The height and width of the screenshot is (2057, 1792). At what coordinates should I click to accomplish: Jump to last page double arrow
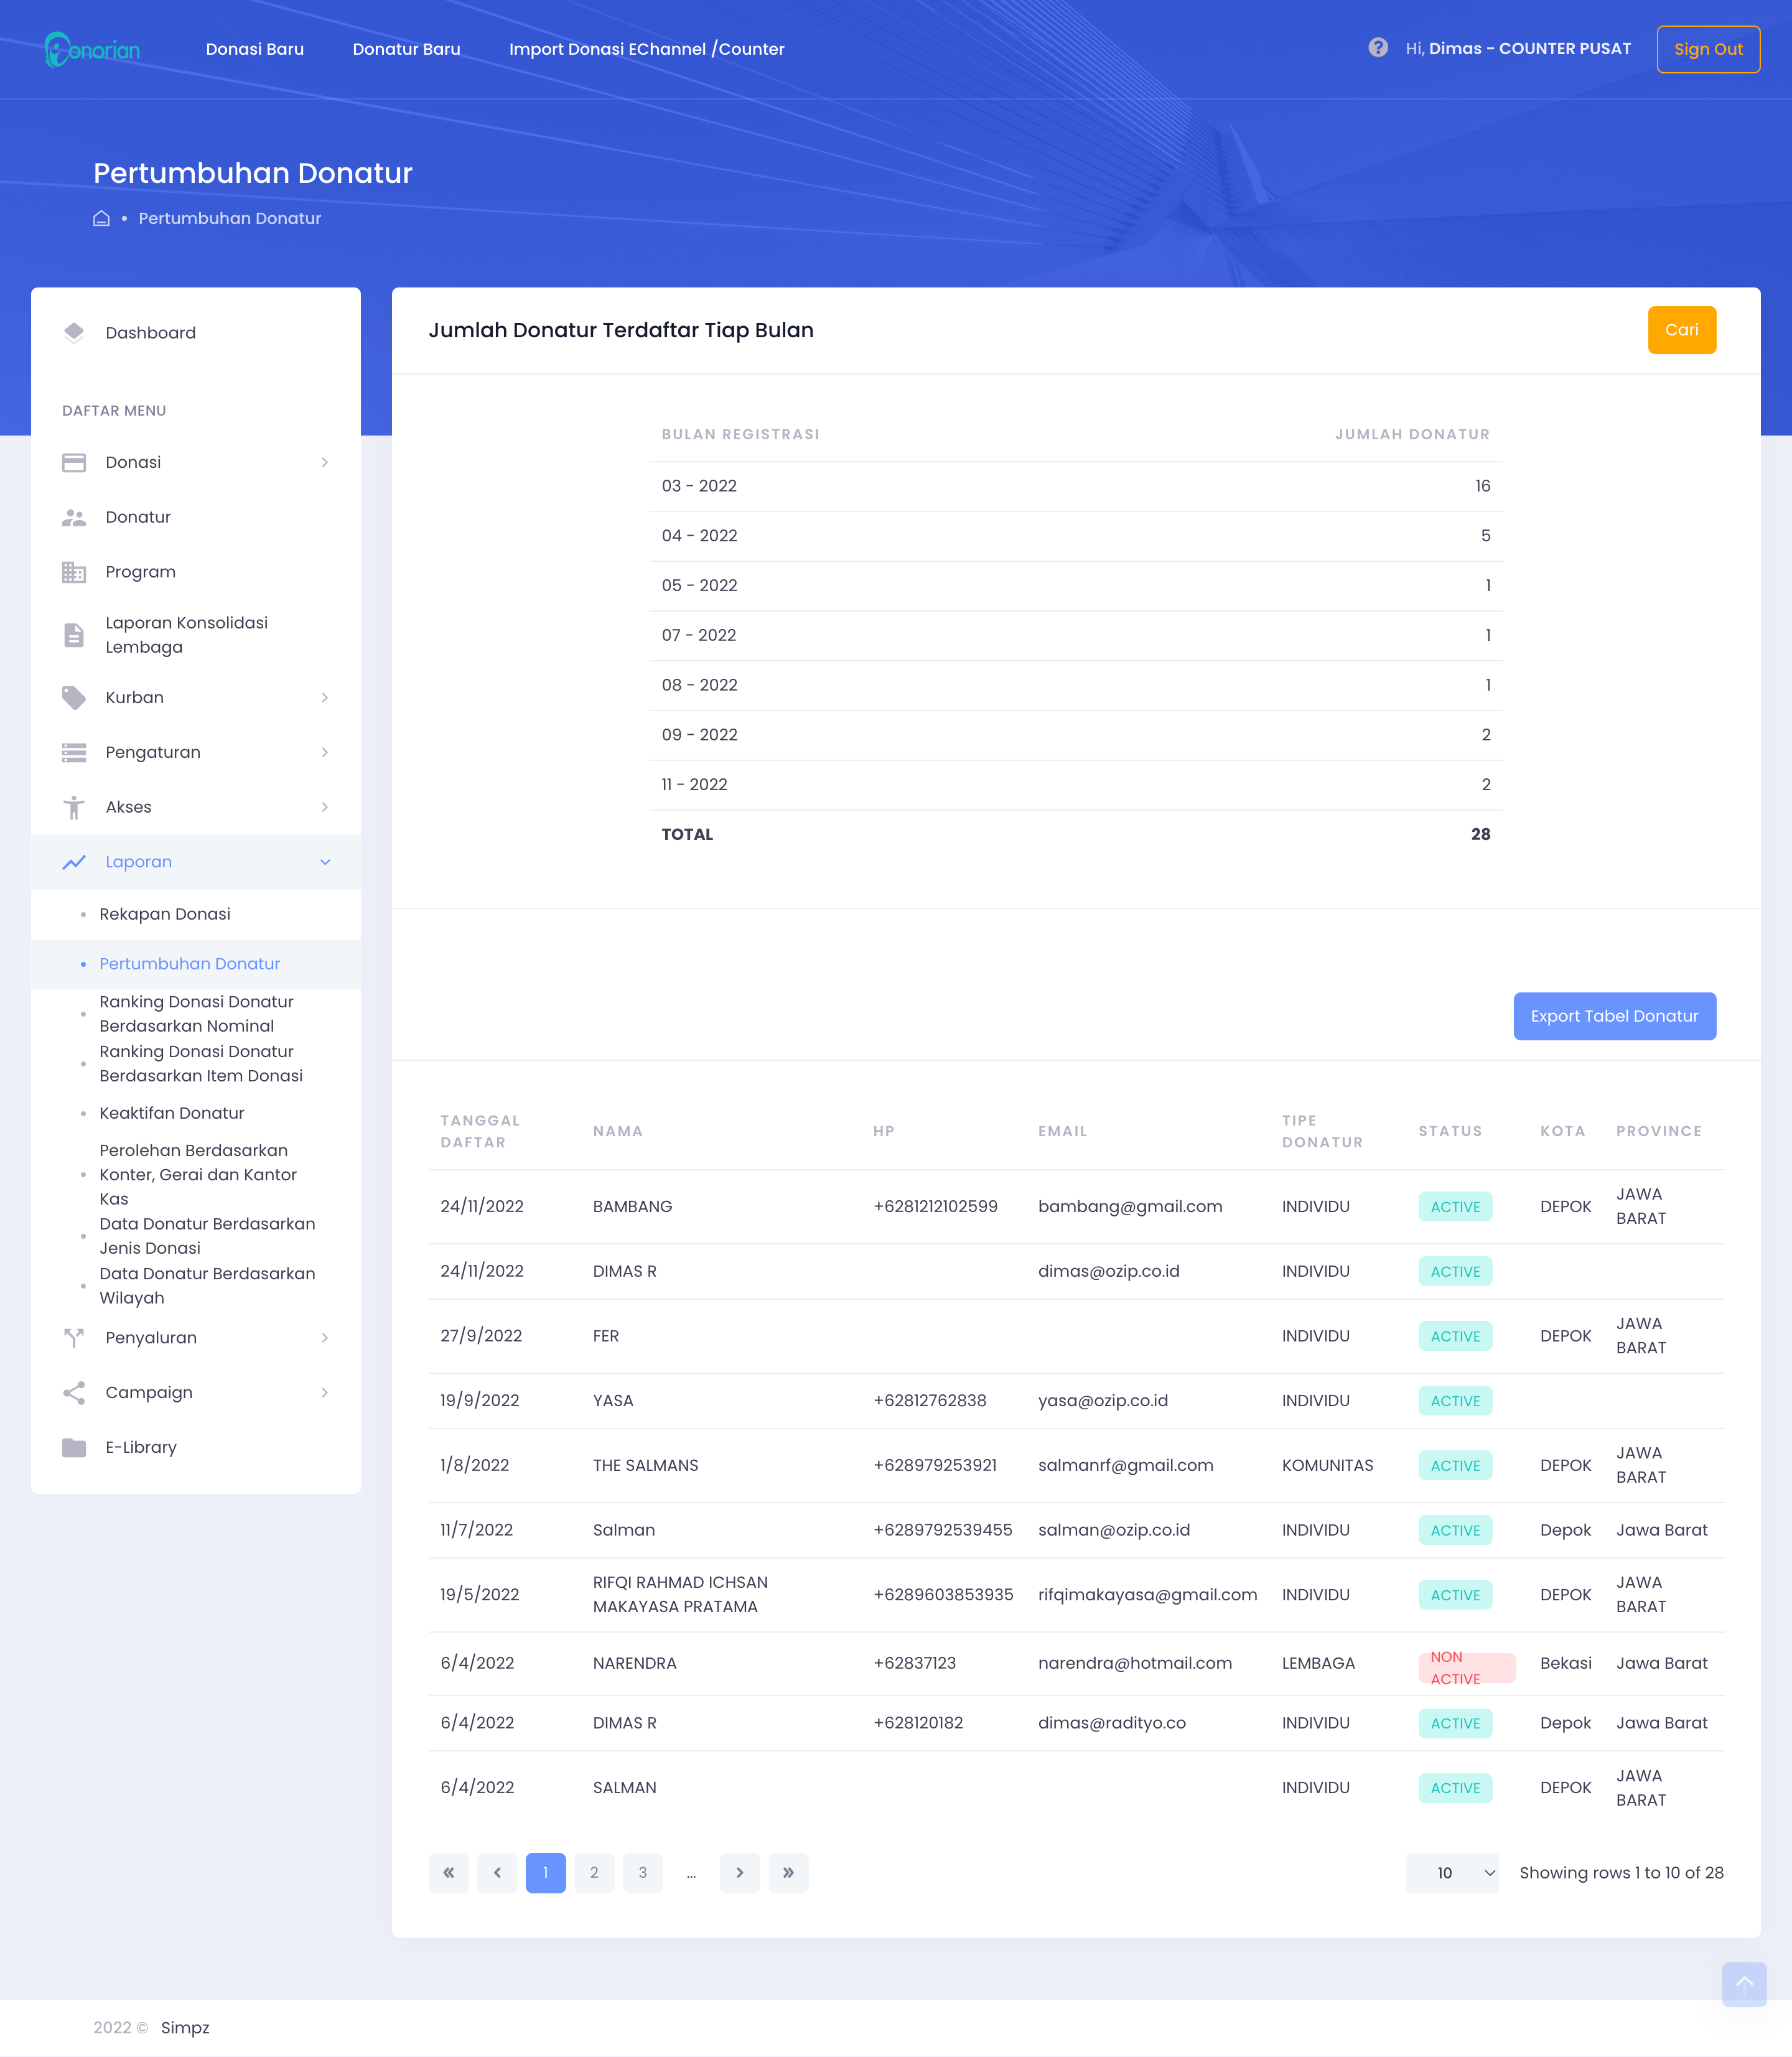coord(788,1873)
